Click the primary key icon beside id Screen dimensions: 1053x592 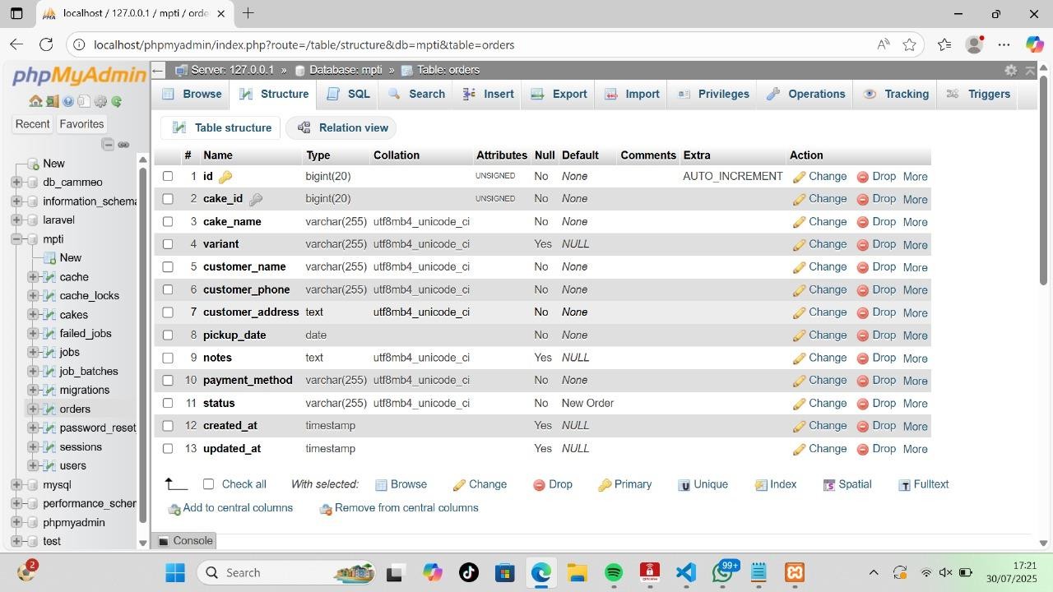[225, 177]
